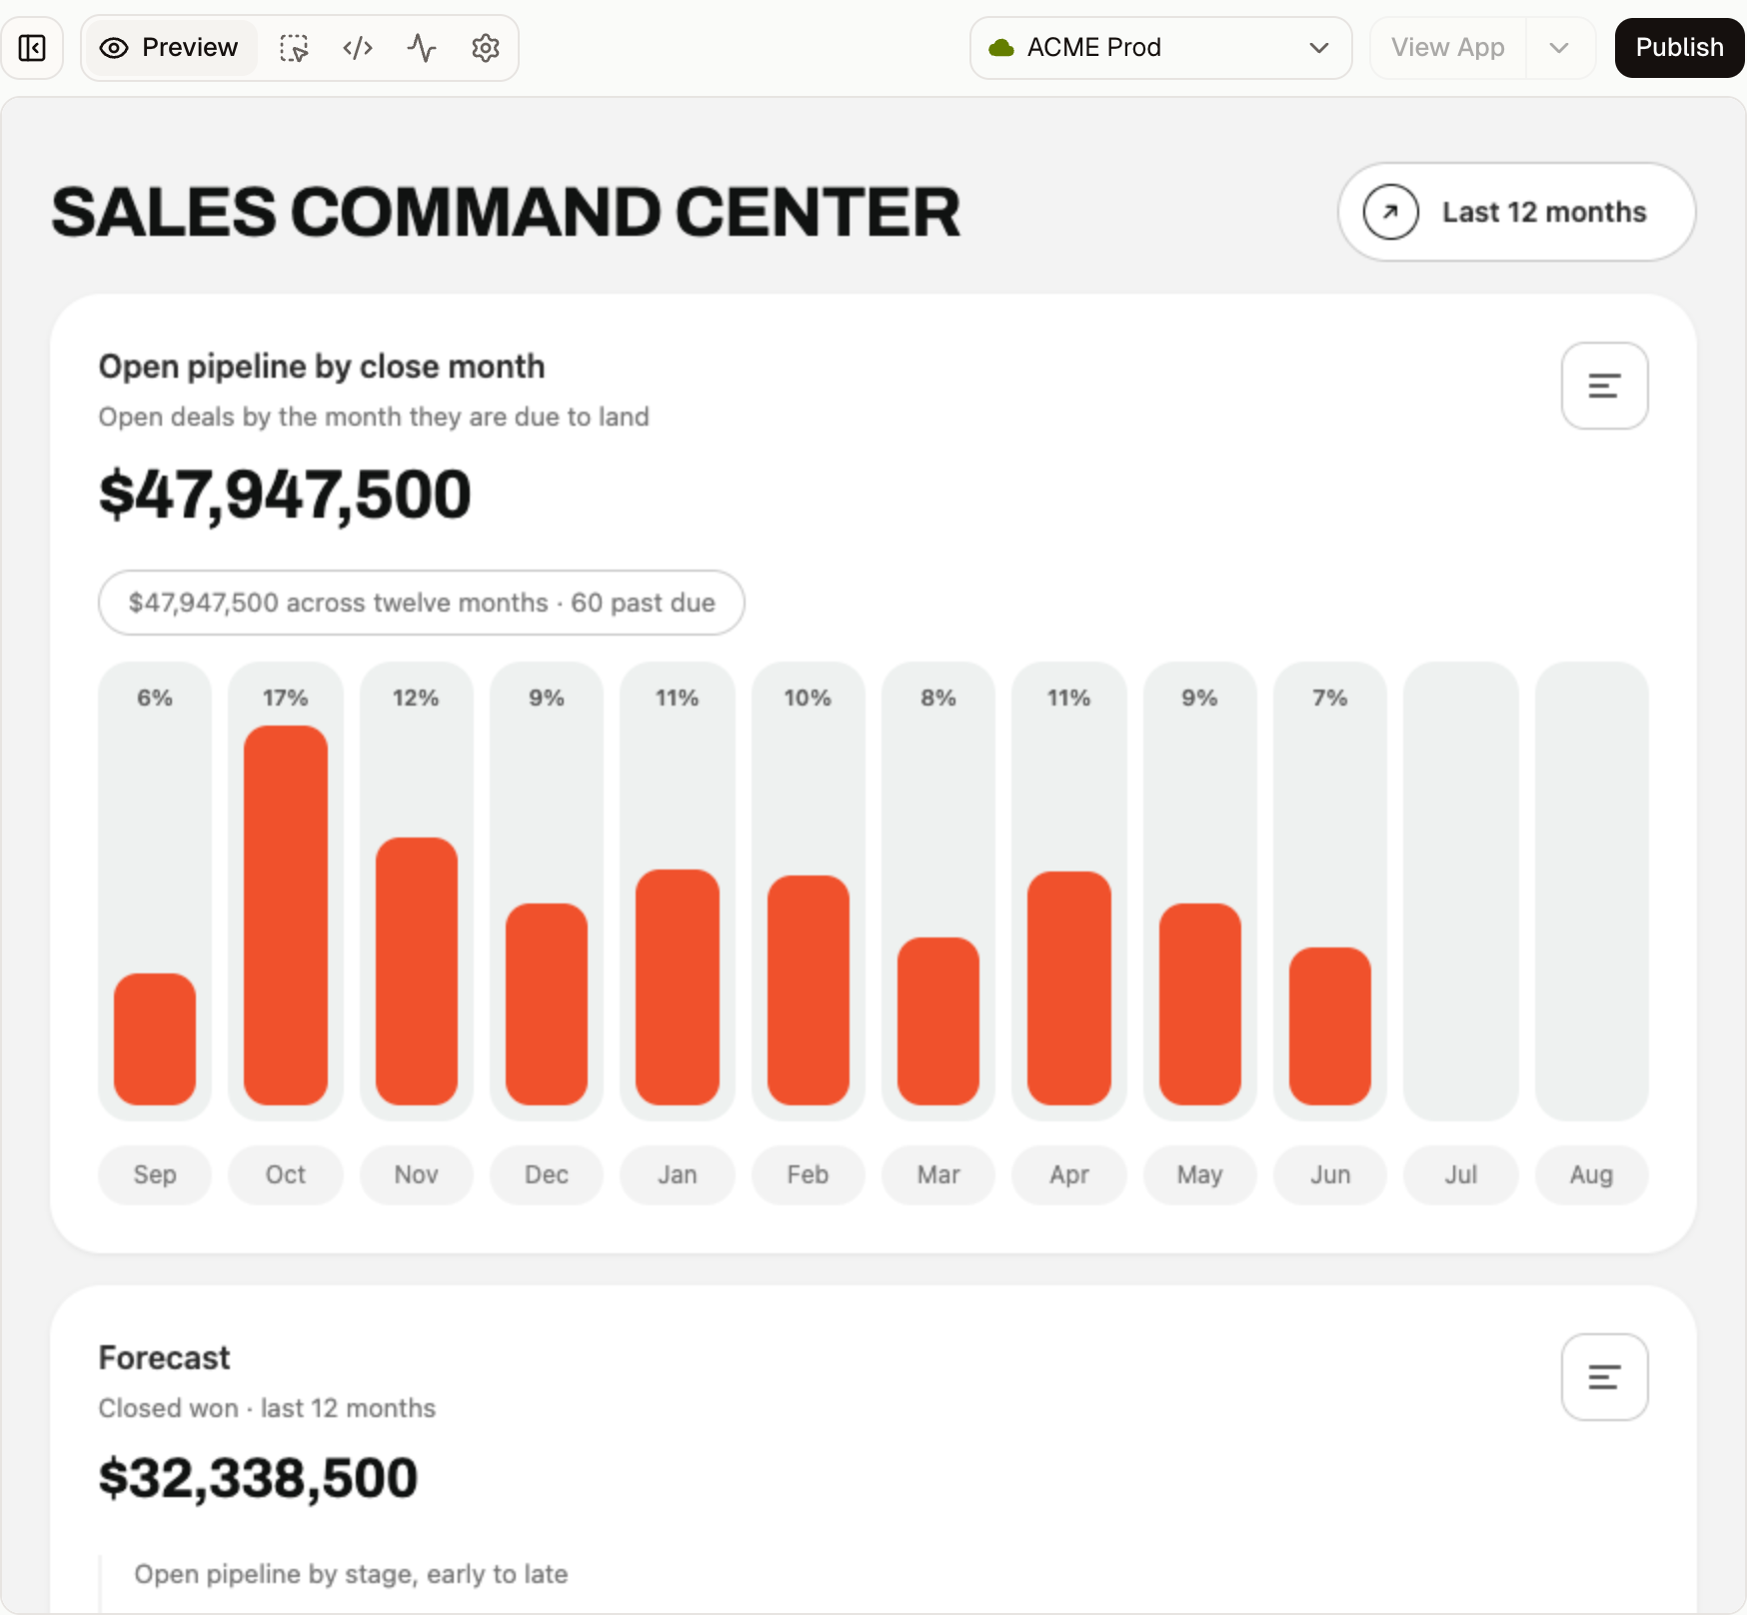
Task: Collapse the left sidebar panel icon
Action: tap(32, 48)
